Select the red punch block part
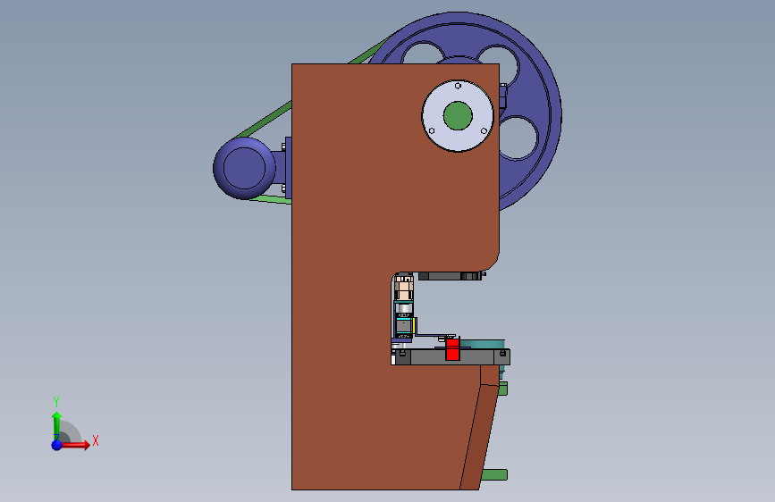The height and width of the screenshot is (502, 775). click(x=452, y=349)
